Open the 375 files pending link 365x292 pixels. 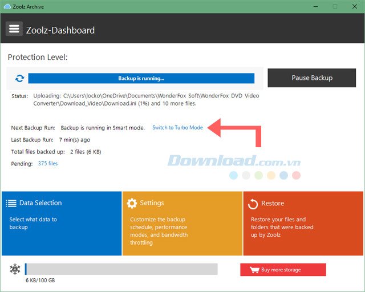point(47,164)
